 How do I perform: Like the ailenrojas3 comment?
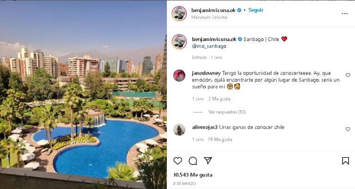click(348, 129)
